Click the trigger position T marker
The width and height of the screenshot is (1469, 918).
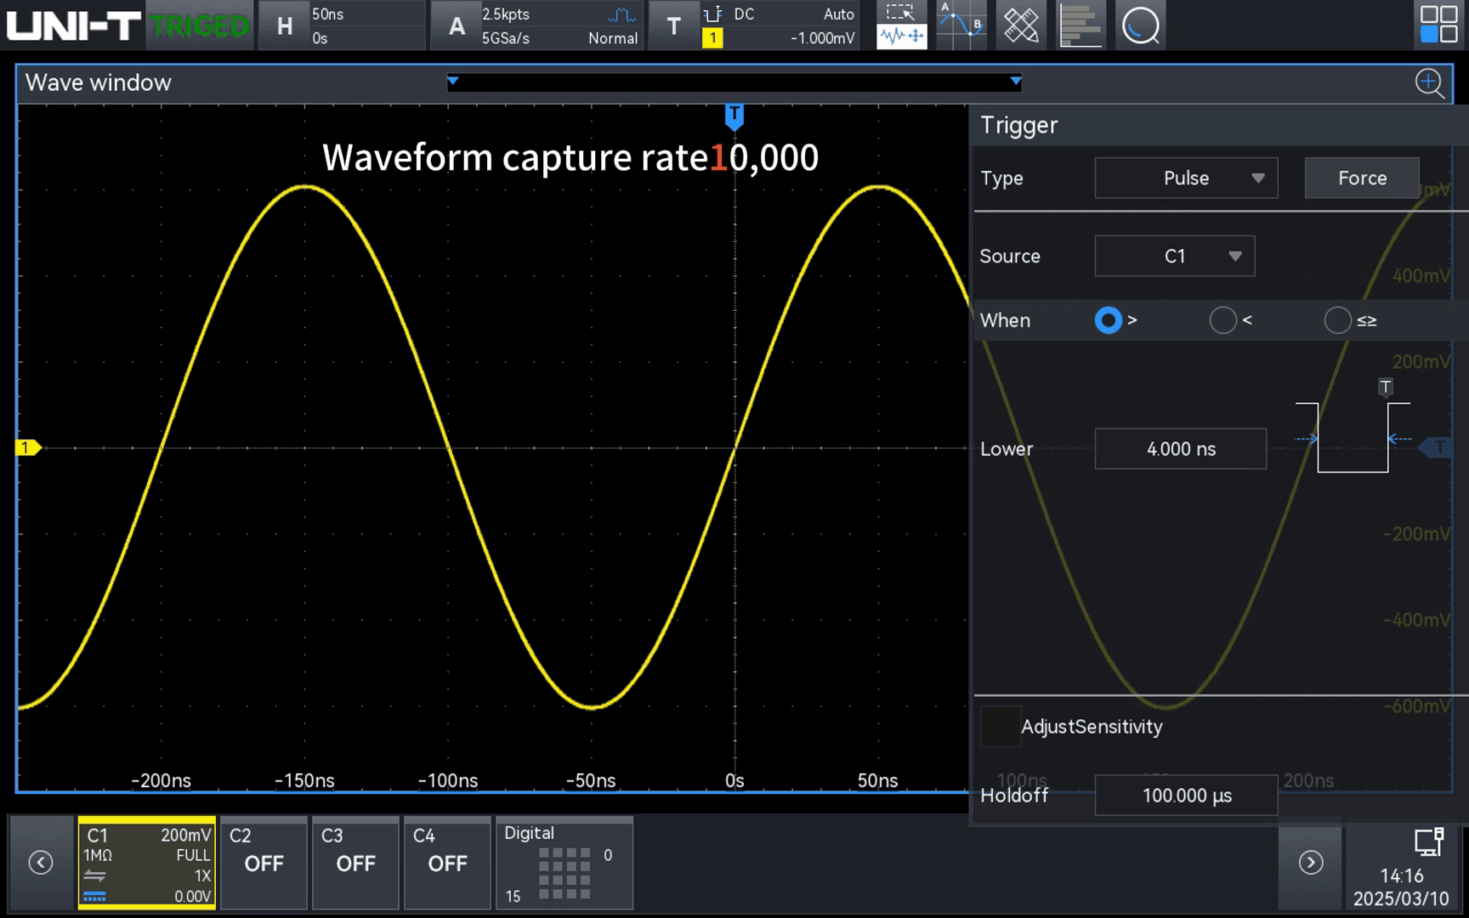tap(734, 116)
